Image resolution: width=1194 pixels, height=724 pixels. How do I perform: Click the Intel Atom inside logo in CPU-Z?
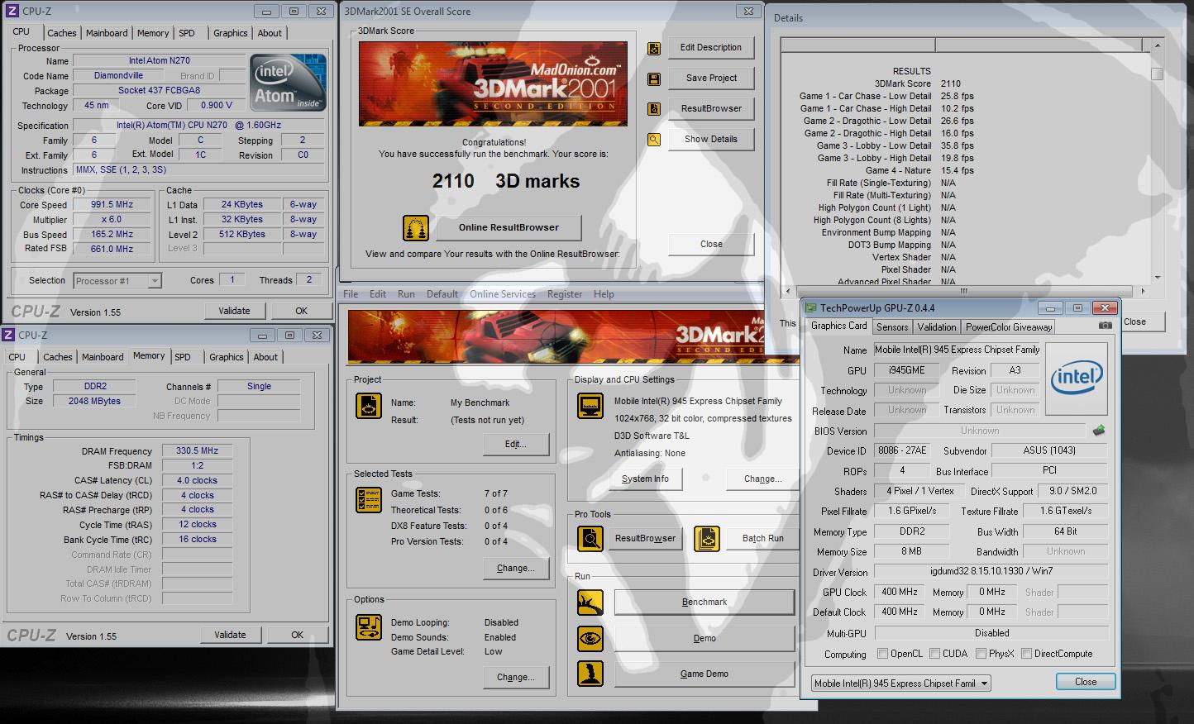tap(289, 83)
